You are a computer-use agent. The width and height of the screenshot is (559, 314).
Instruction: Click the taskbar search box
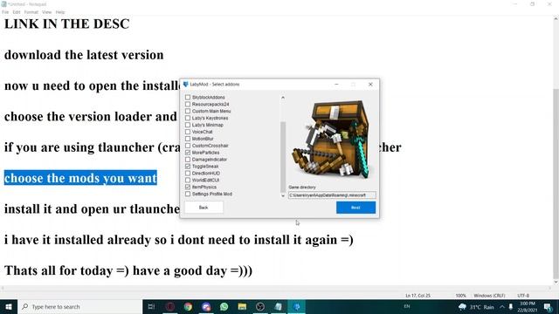pos(79,306)
